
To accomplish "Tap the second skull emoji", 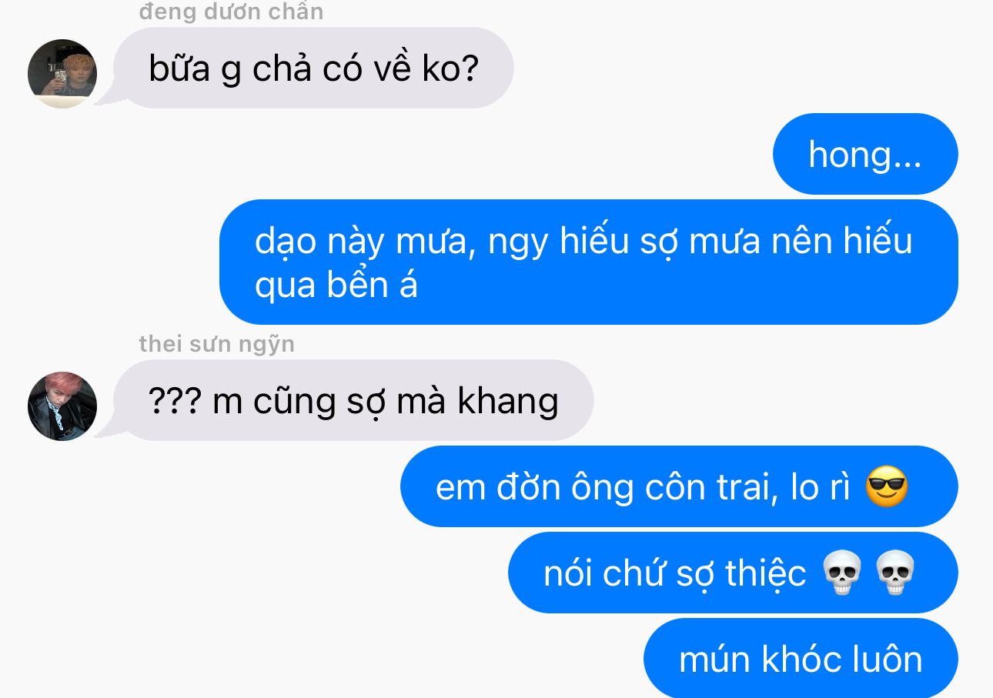I will (x=896, y=574).
